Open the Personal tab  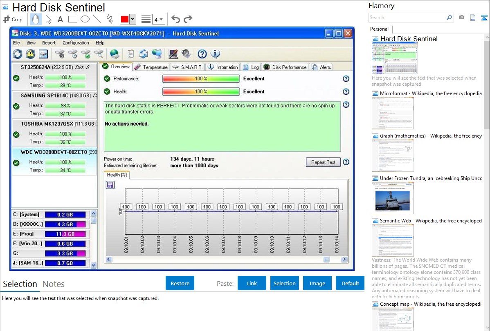point(380,29)
